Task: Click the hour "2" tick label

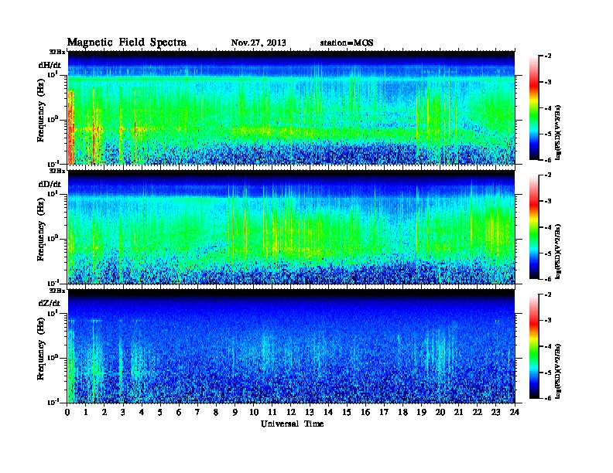Action: tap(104, 413)
